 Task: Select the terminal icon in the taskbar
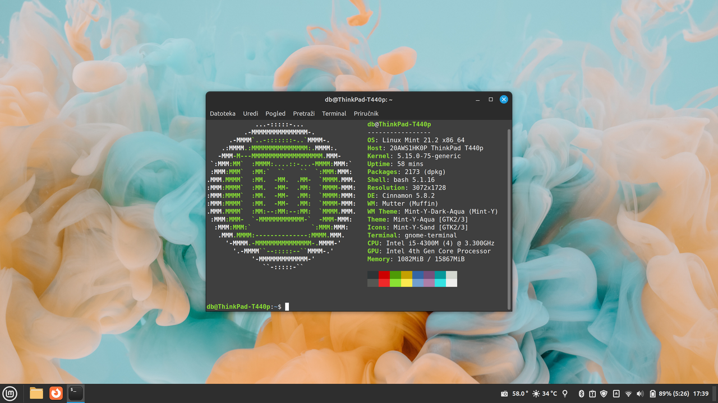[x=76, y=393]
